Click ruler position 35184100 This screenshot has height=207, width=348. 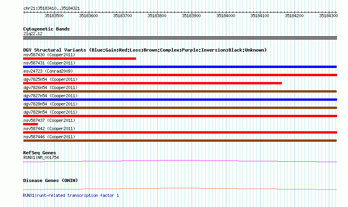pyautogui.click(x=260, y=16)
